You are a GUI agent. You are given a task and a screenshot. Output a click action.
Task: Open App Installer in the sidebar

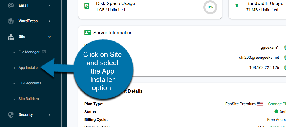[28, 67]
